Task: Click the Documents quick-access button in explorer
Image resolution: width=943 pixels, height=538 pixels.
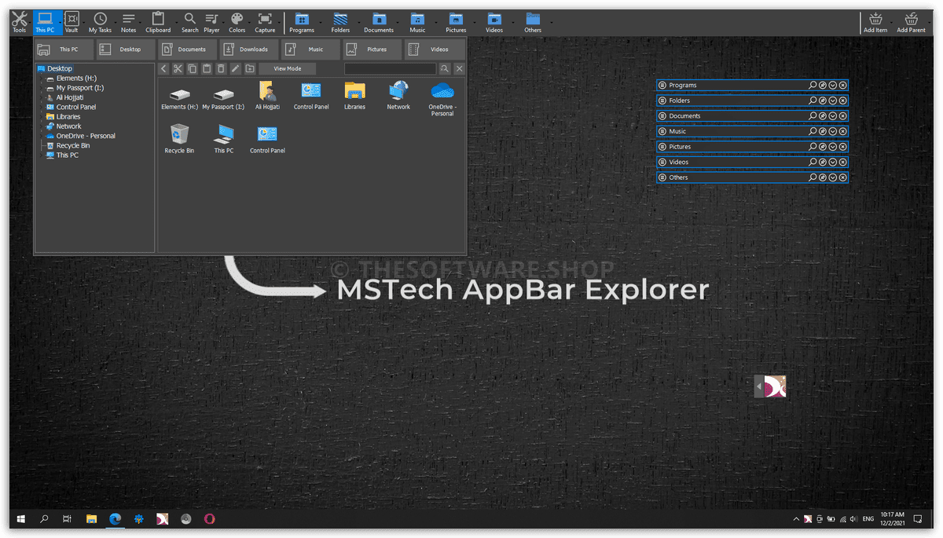Action: tap(187, 49)
